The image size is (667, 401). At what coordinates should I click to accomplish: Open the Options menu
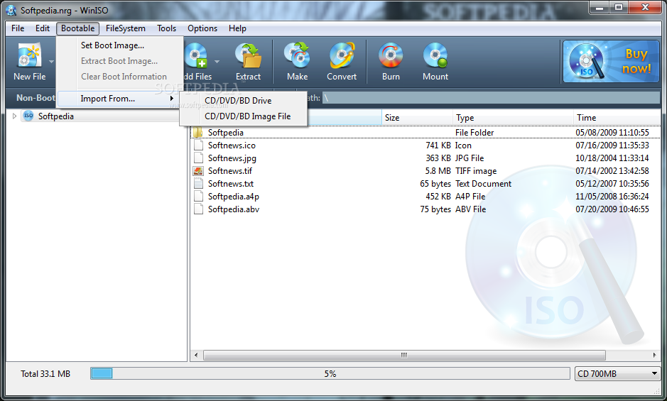tap(202, 28)
